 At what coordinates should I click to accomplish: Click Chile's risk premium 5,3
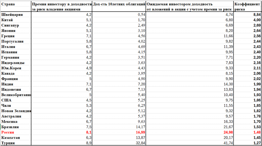(89, 105)
